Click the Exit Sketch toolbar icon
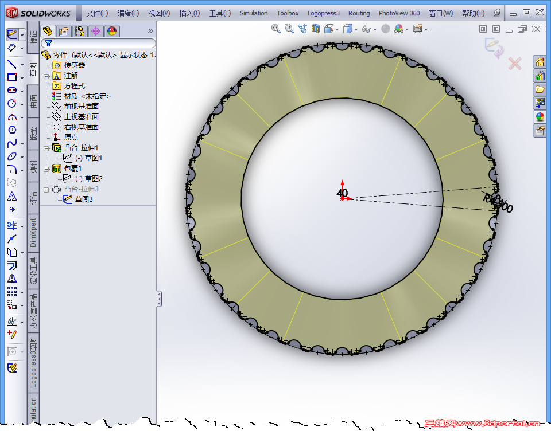Image resolution: width=551 pixels, height=431 pixels. tap(12, 34)
